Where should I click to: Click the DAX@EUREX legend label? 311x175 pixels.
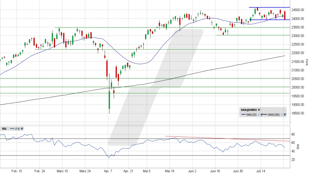point(249,110)
